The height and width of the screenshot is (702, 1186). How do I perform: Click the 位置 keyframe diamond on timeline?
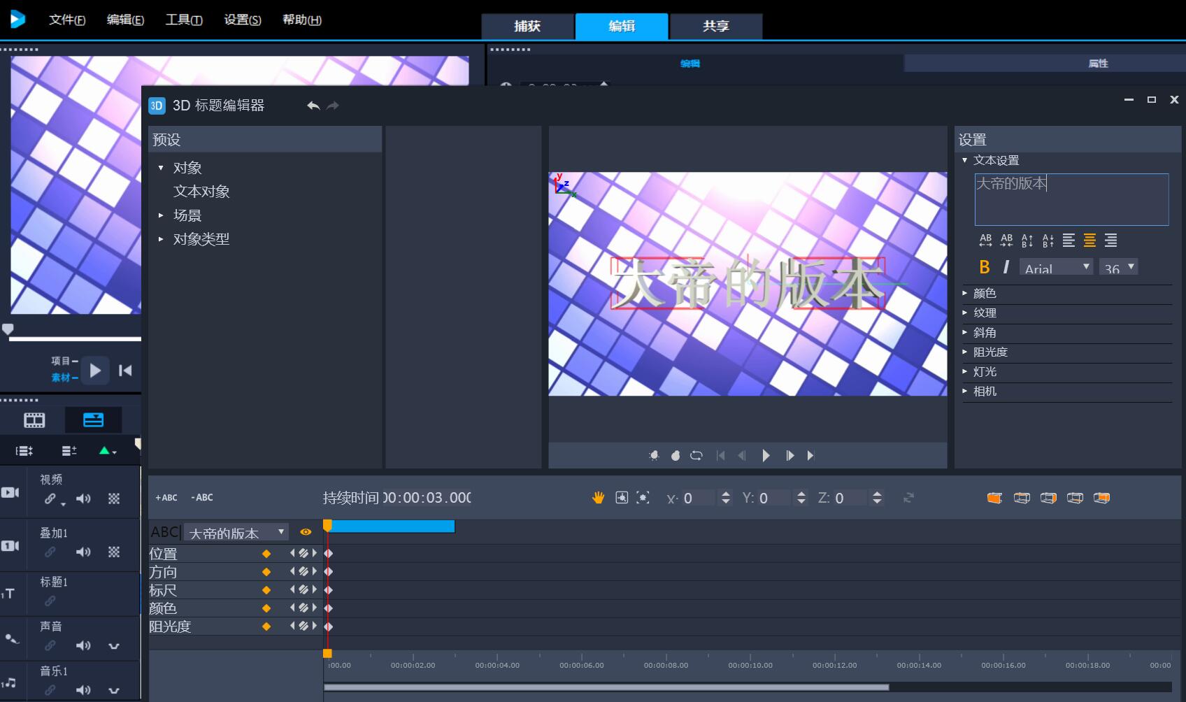click(329, 554)
